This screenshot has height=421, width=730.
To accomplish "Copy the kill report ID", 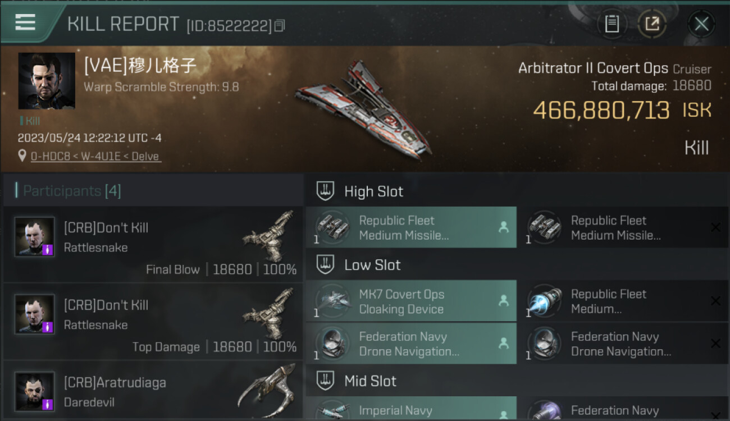I will (280, 26).
